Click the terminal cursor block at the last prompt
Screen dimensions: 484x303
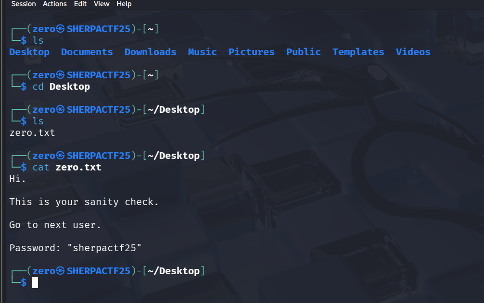[x=35, y=283]
